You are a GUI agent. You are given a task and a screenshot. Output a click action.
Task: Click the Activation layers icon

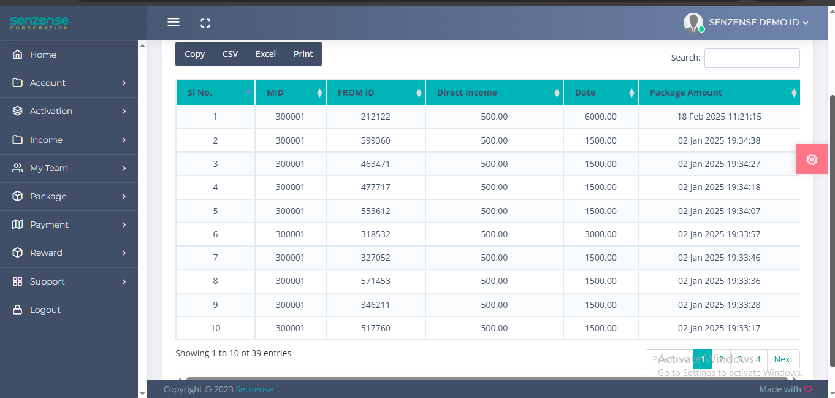[18, 111]
